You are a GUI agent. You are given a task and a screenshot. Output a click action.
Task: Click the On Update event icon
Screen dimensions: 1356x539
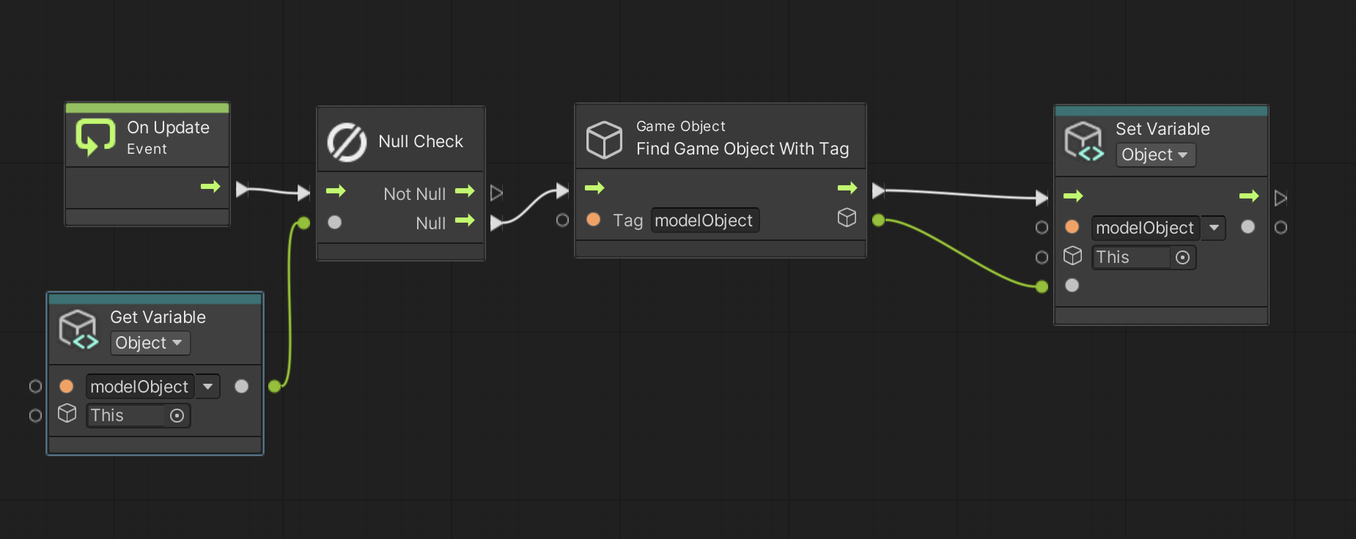pyautogui.click(x=95, y=137)
